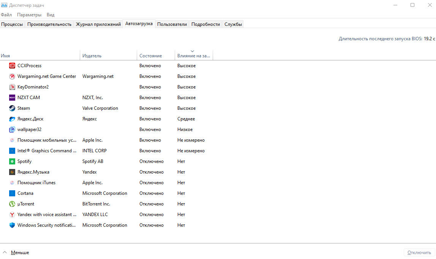The image size is (436, 259).
Task: Click INTEL CORP publisher text
Action: click(95, 151)
